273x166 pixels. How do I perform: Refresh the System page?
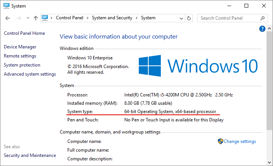[x=189, y=18]
